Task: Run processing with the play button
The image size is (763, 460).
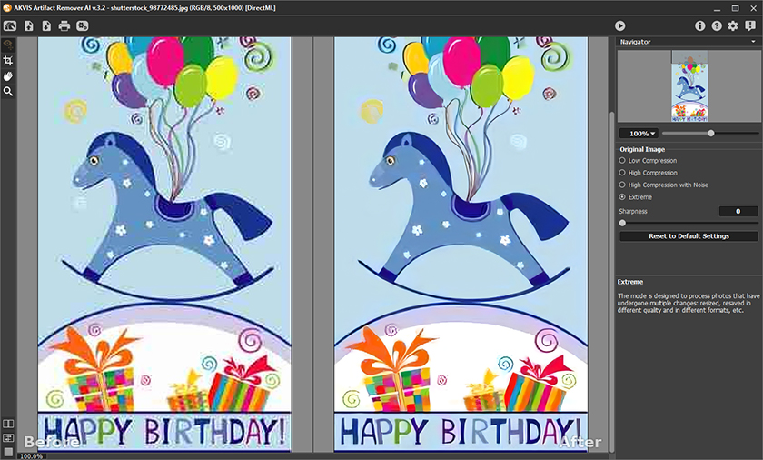Action: pyautogui.click(x=619, y=26)
